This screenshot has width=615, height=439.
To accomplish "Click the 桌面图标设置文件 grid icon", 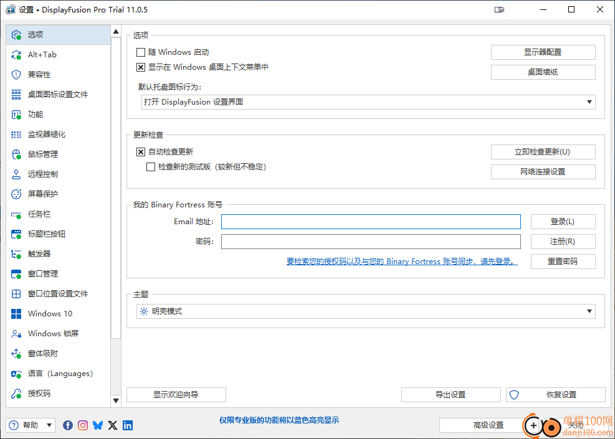I will click(16, 95).
